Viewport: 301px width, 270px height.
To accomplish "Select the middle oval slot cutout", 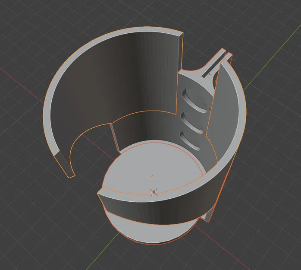I will [x=192, y=123].
